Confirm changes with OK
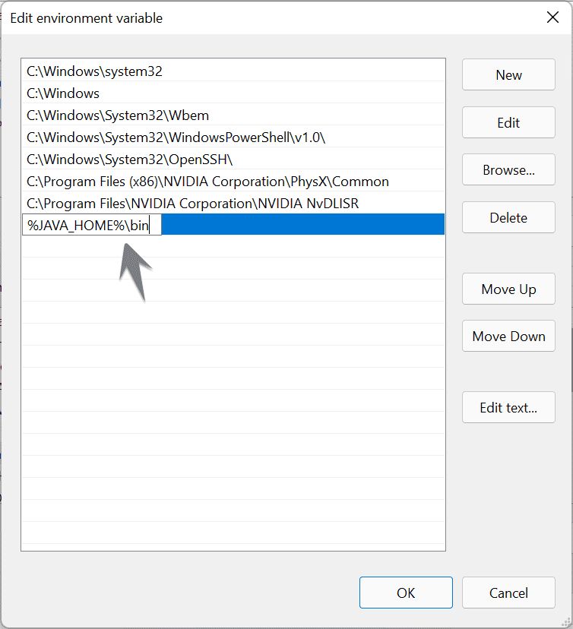Screen dimensions: 573x629 pos(406,593)
